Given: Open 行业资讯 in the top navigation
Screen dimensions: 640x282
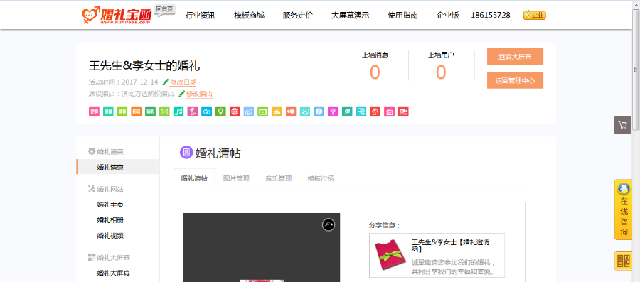Looking at the screenshot, I should click(x=201, y=16).
